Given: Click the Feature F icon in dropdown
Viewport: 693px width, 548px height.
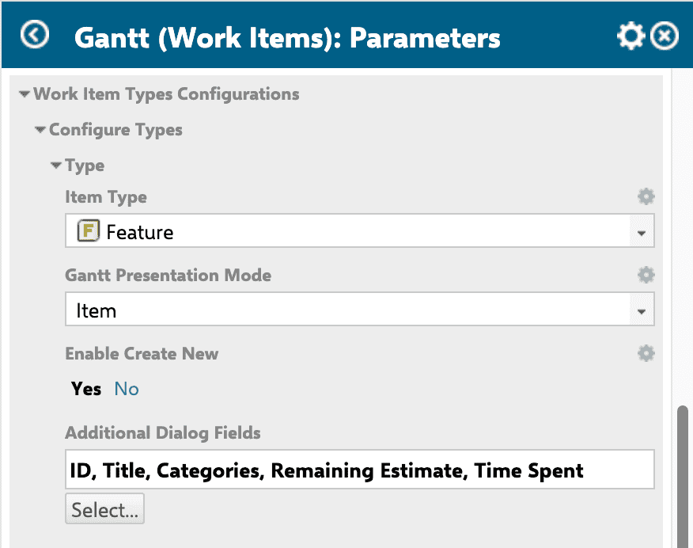Looking at the screenshot, I should (89, 231).
